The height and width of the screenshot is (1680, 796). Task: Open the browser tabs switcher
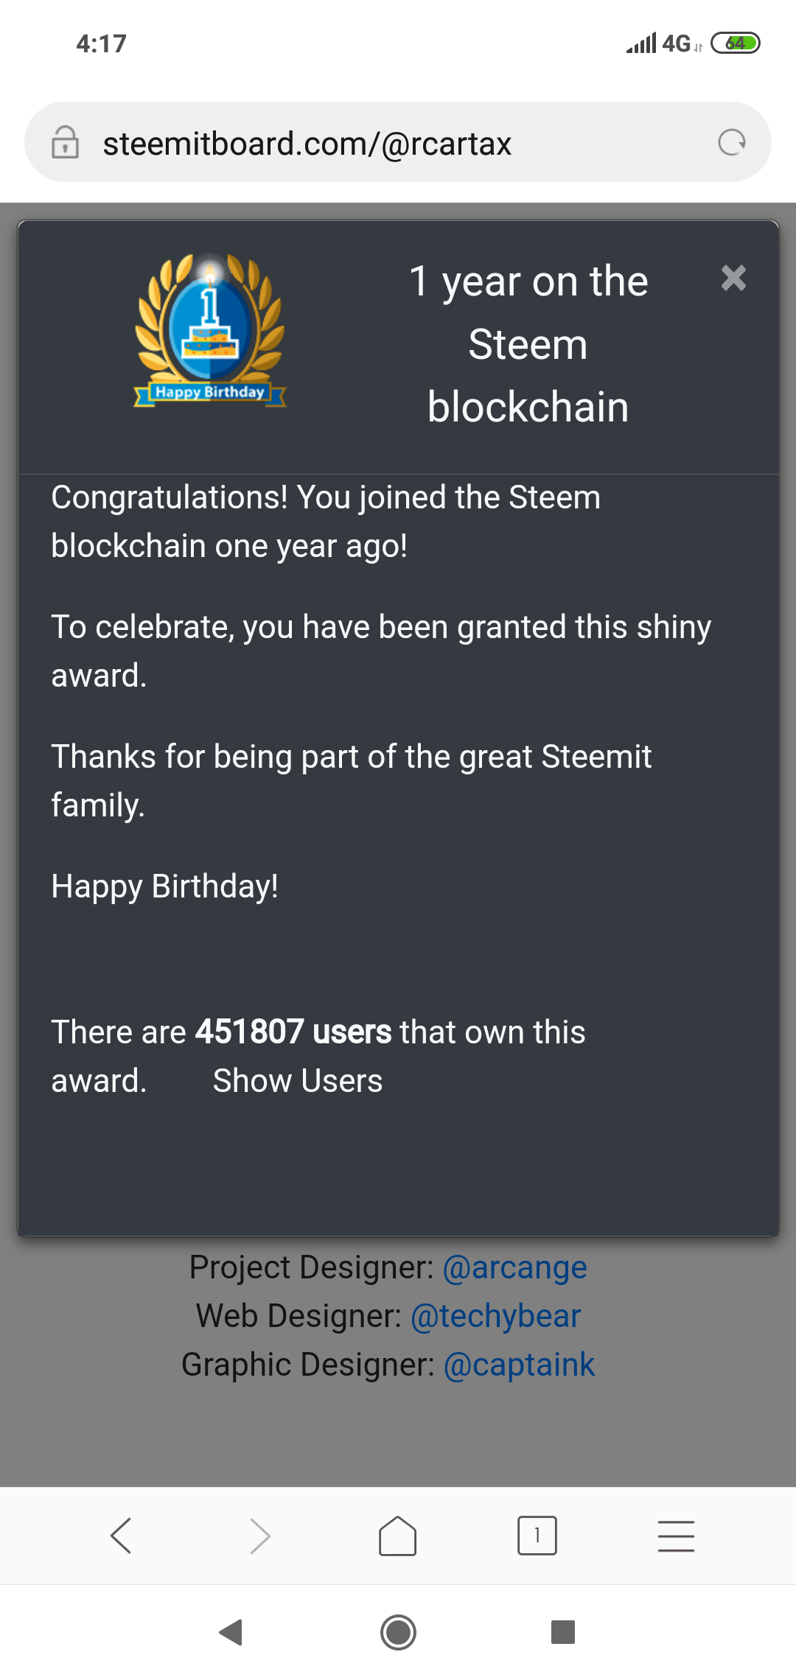click(537, 1536)
